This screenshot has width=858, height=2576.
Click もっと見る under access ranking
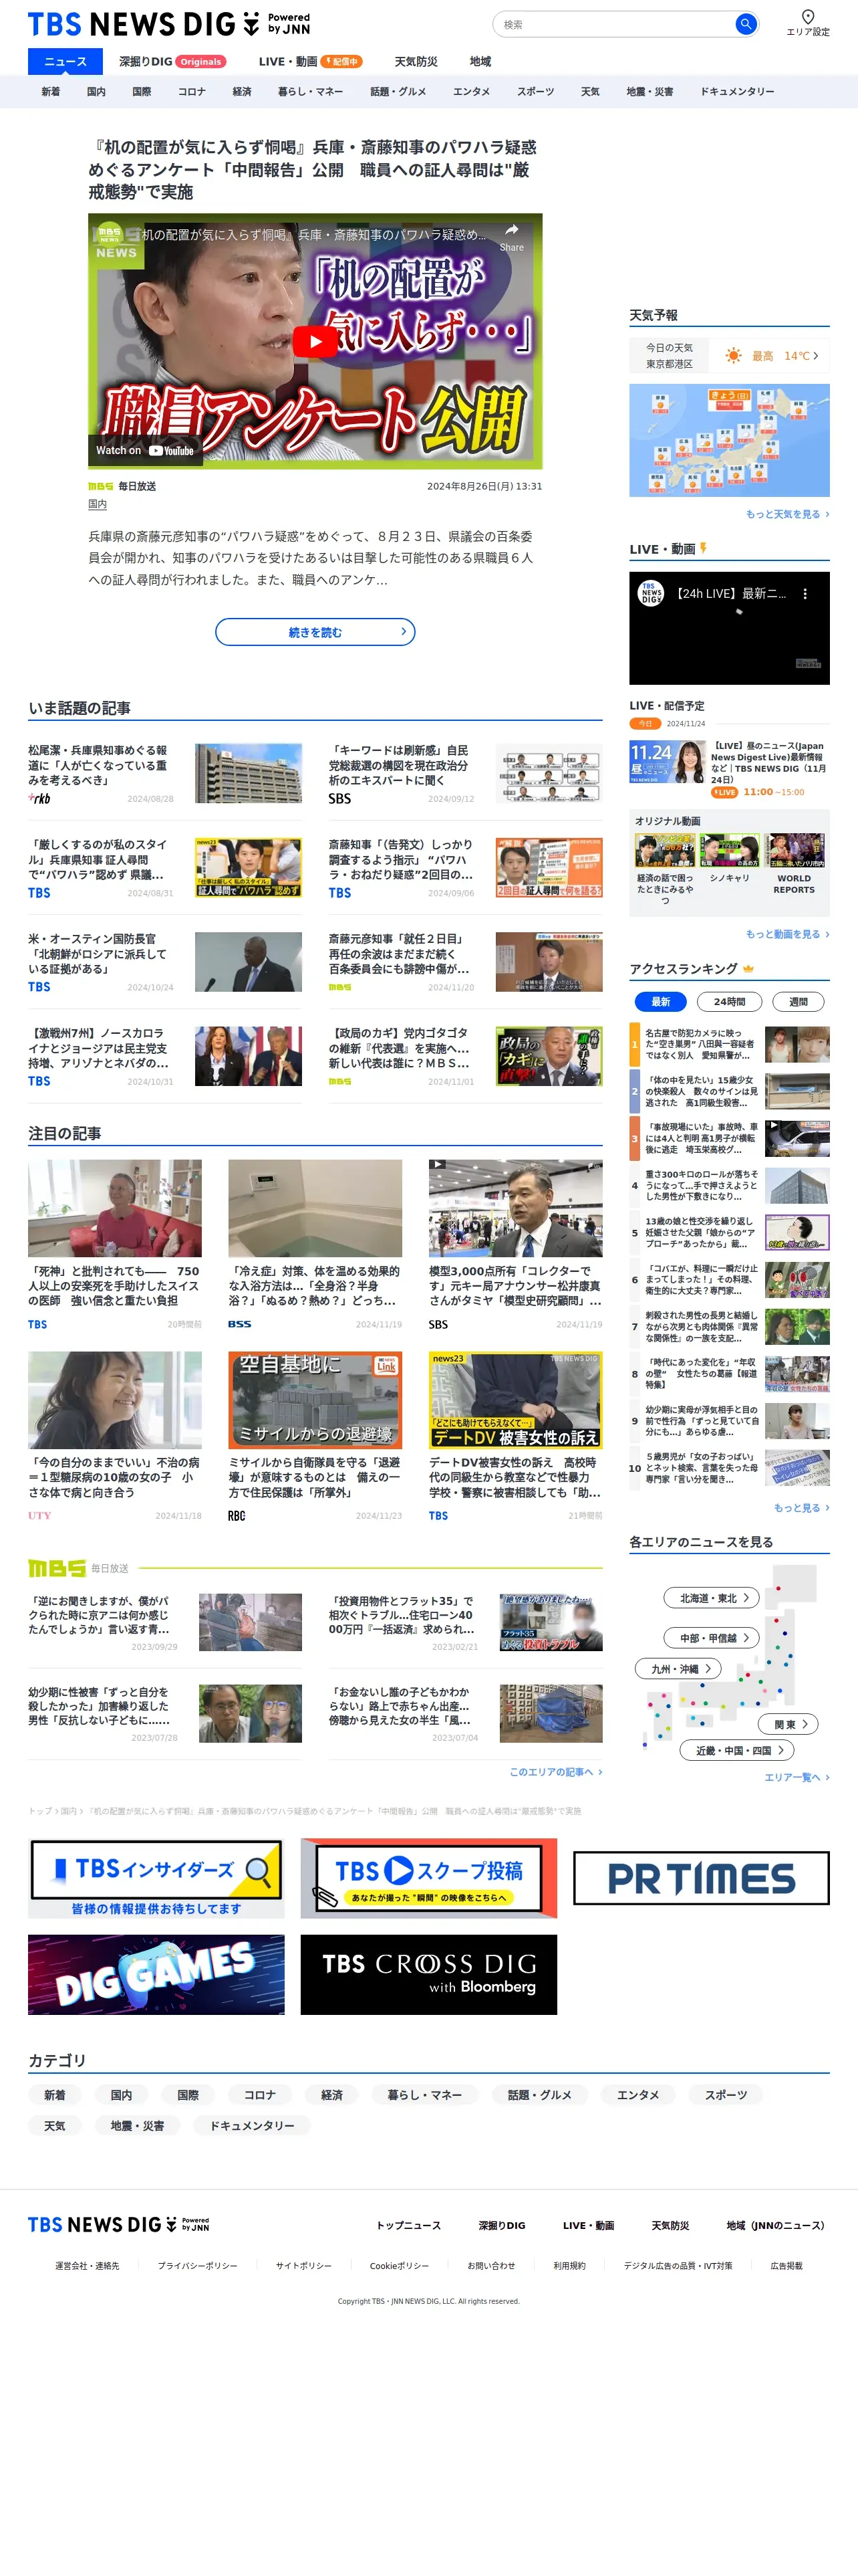point(801,1508)
